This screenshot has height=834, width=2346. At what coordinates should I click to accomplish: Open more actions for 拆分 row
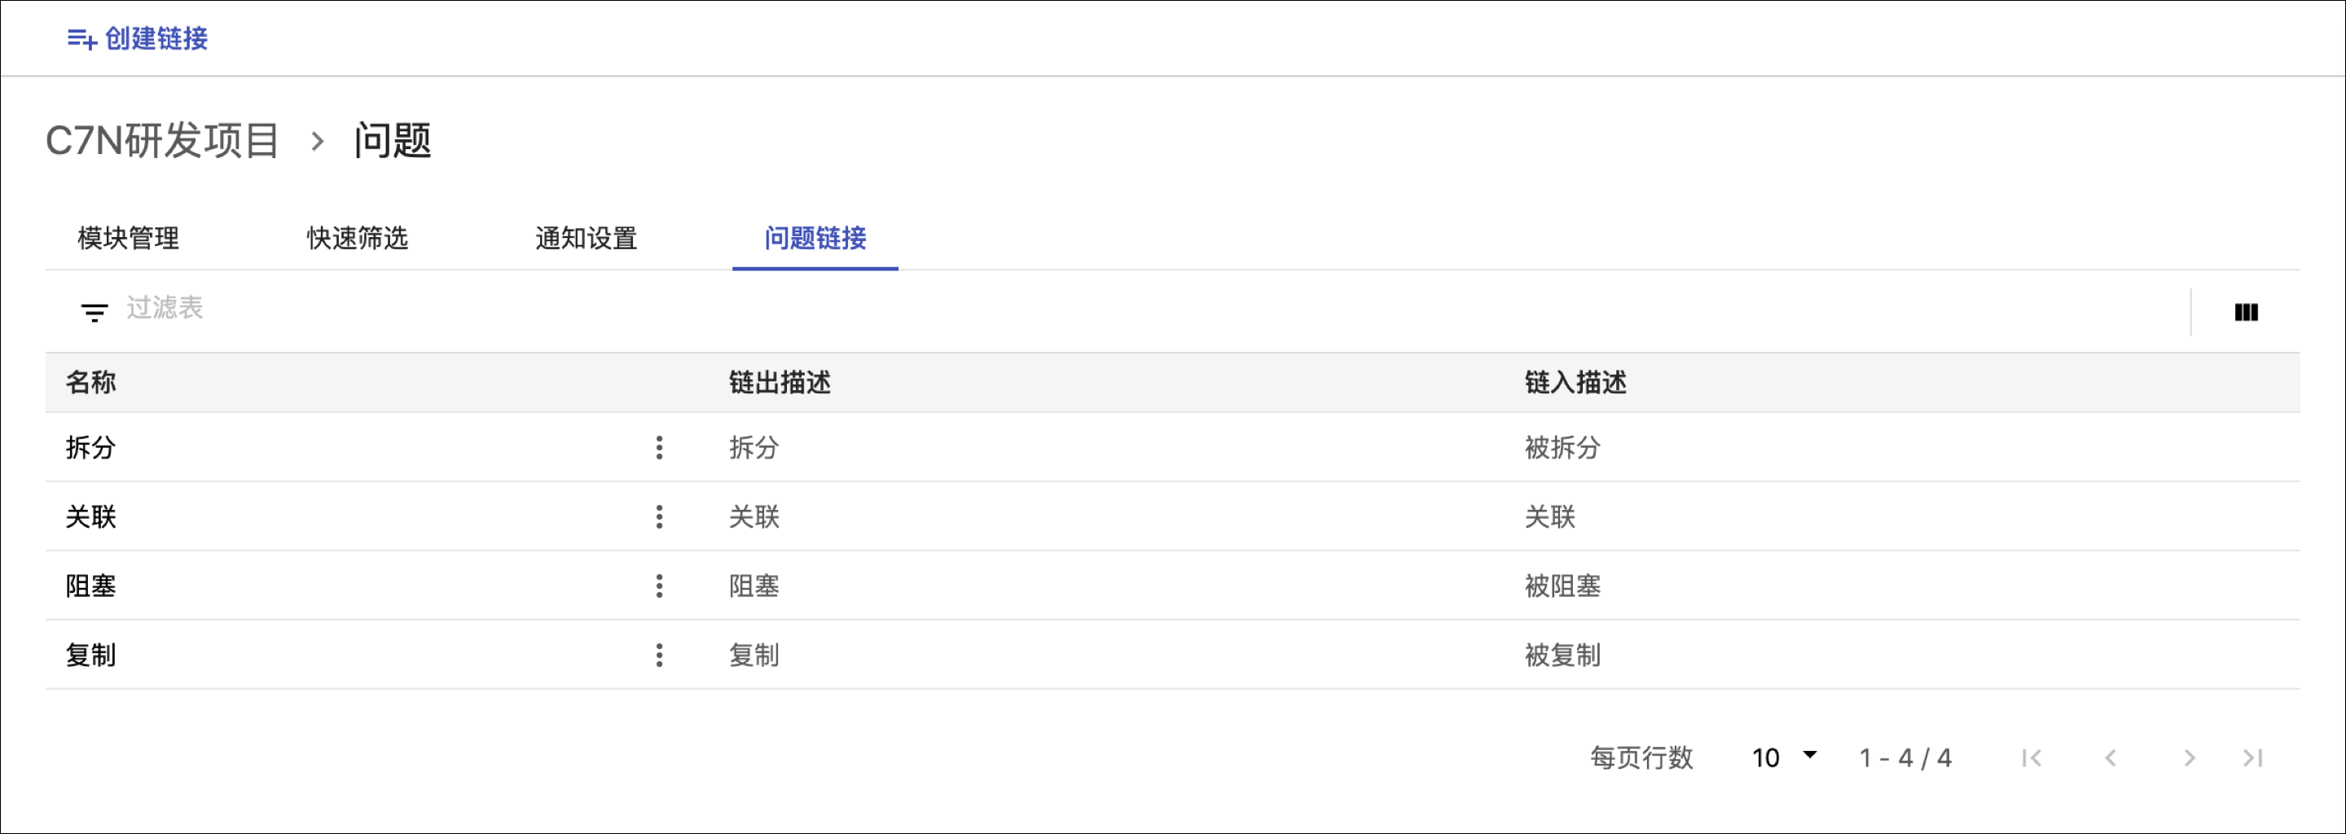tap(659, 447)
